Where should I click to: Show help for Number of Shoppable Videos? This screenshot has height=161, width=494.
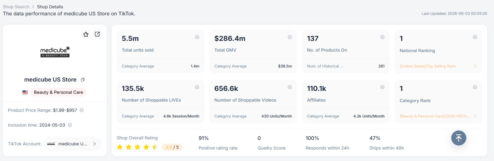click(x=290, y=87)
